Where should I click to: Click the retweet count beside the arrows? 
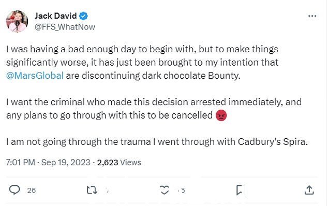[x=107, y=190]
